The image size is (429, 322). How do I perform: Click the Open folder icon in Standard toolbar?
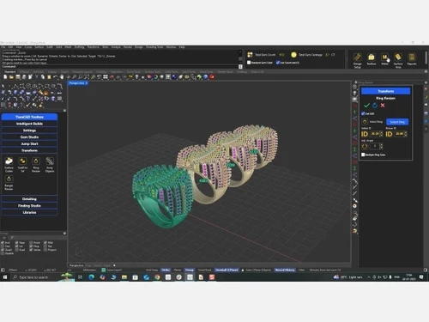[x=11, y=76]
